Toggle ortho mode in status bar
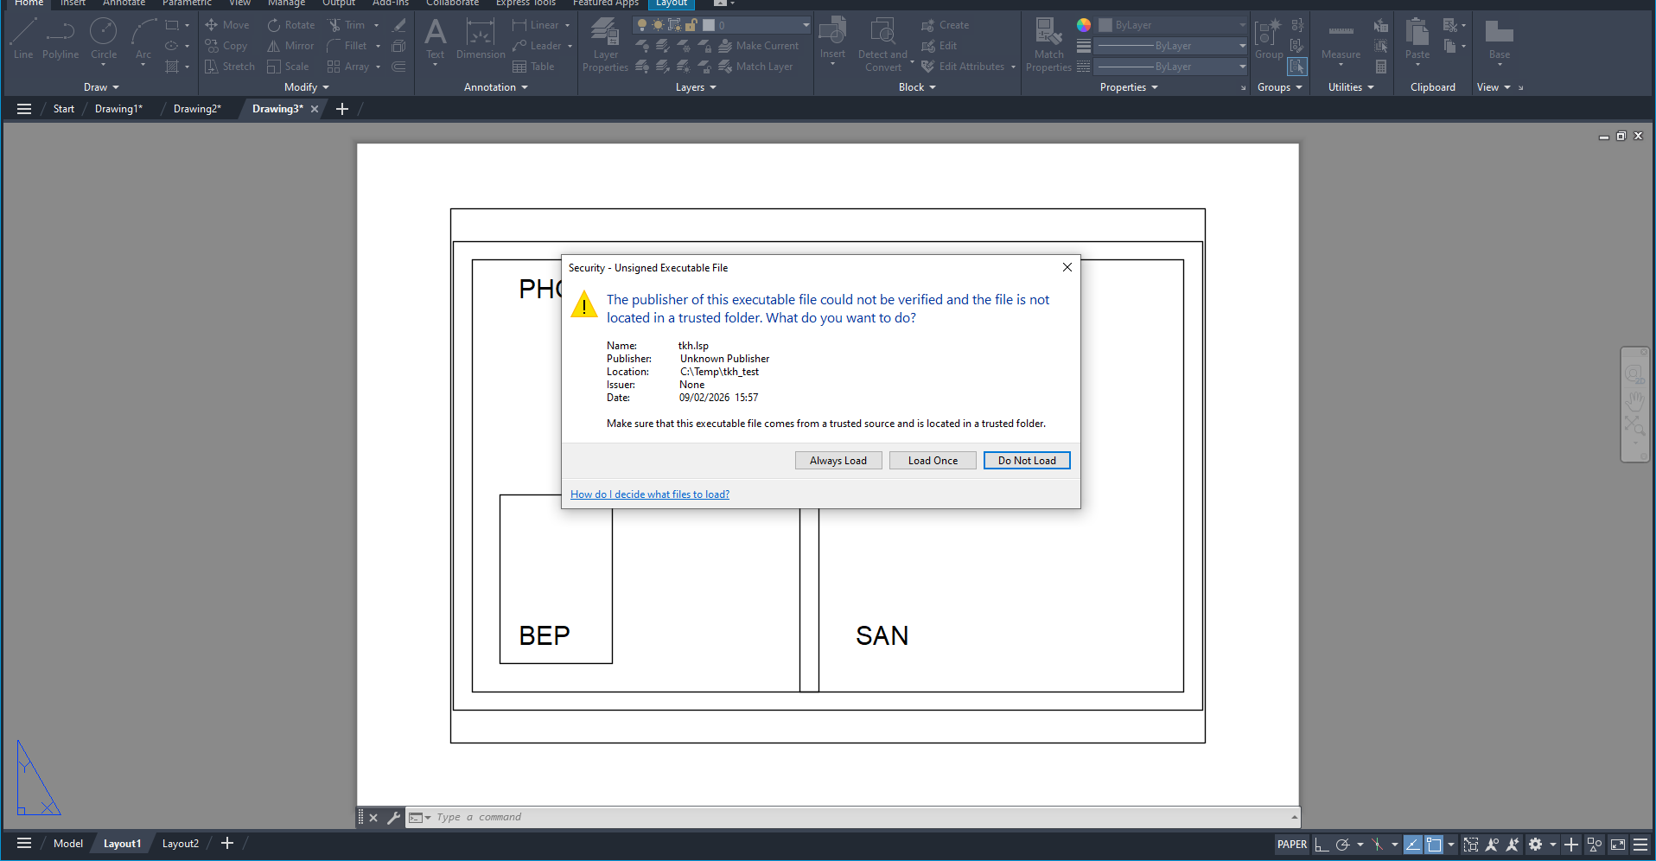Viewport: 1656px width, 861px height. 1322,845
